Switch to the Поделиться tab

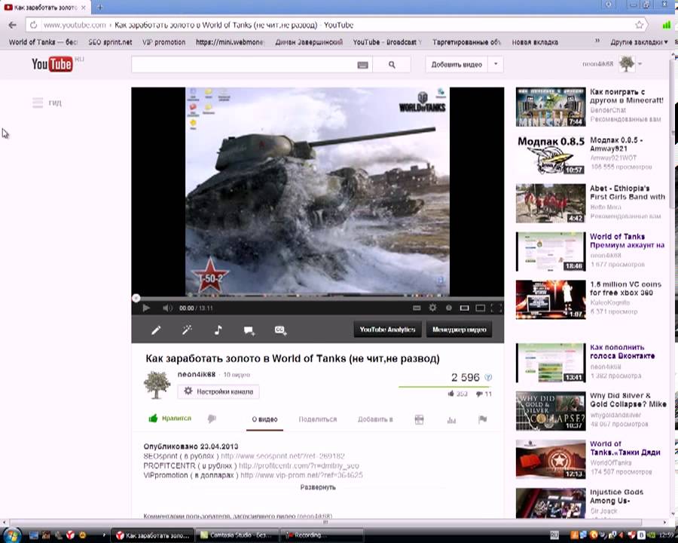point(317,419)
